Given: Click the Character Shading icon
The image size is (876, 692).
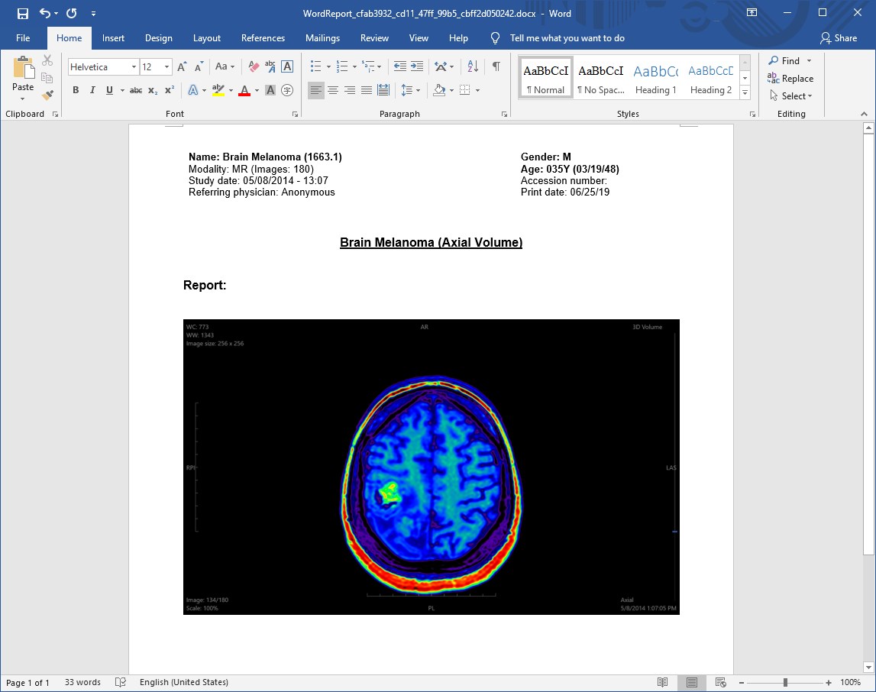Looking at the screenshot, I should point(270,90).
